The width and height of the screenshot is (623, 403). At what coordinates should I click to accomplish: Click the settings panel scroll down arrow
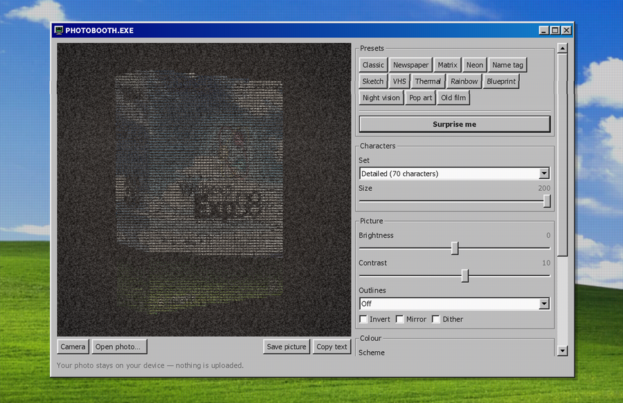(x=562, y=350)
